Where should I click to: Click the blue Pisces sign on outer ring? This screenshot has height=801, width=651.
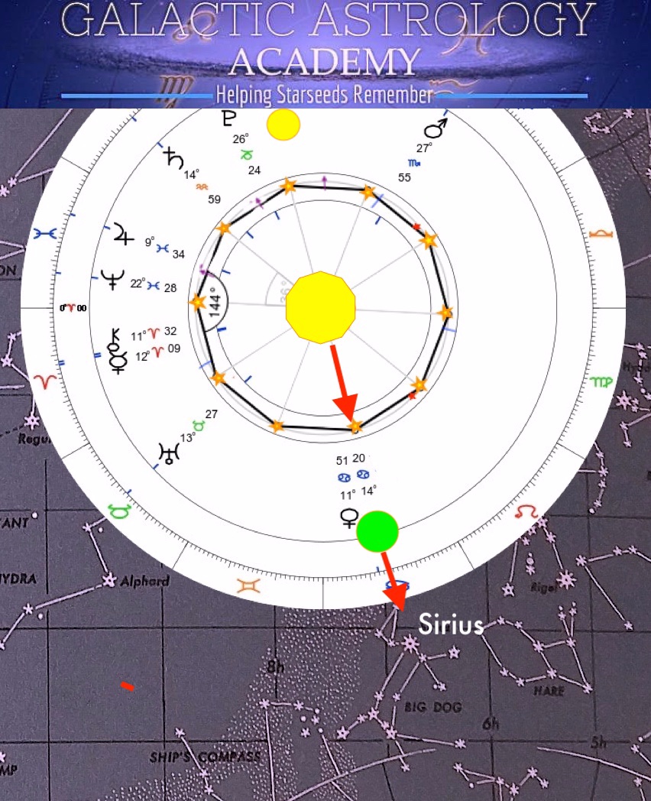click(x=44, y=234)
